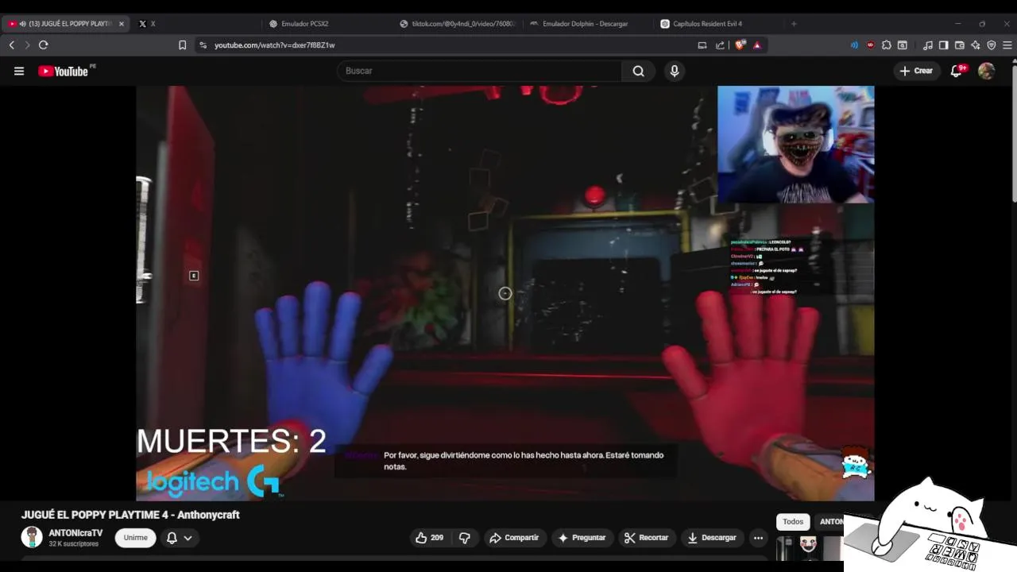Run the search with the magnifier button

638,71
